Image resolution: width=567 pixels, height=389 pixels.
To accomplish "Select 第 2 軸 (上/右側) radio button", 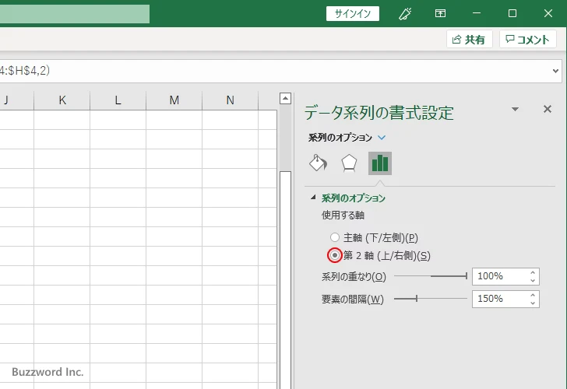I will coord(334,255).
